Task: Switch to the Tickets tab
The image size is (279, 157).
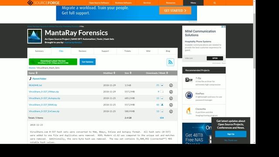Action: pos(127,51)
